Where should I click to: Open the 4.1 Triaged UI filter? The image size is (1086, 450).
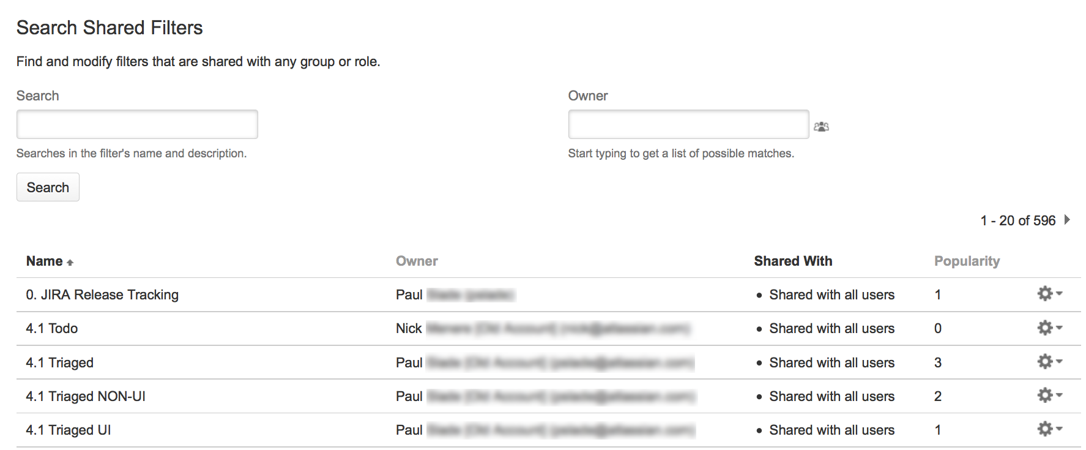(69, 430)
